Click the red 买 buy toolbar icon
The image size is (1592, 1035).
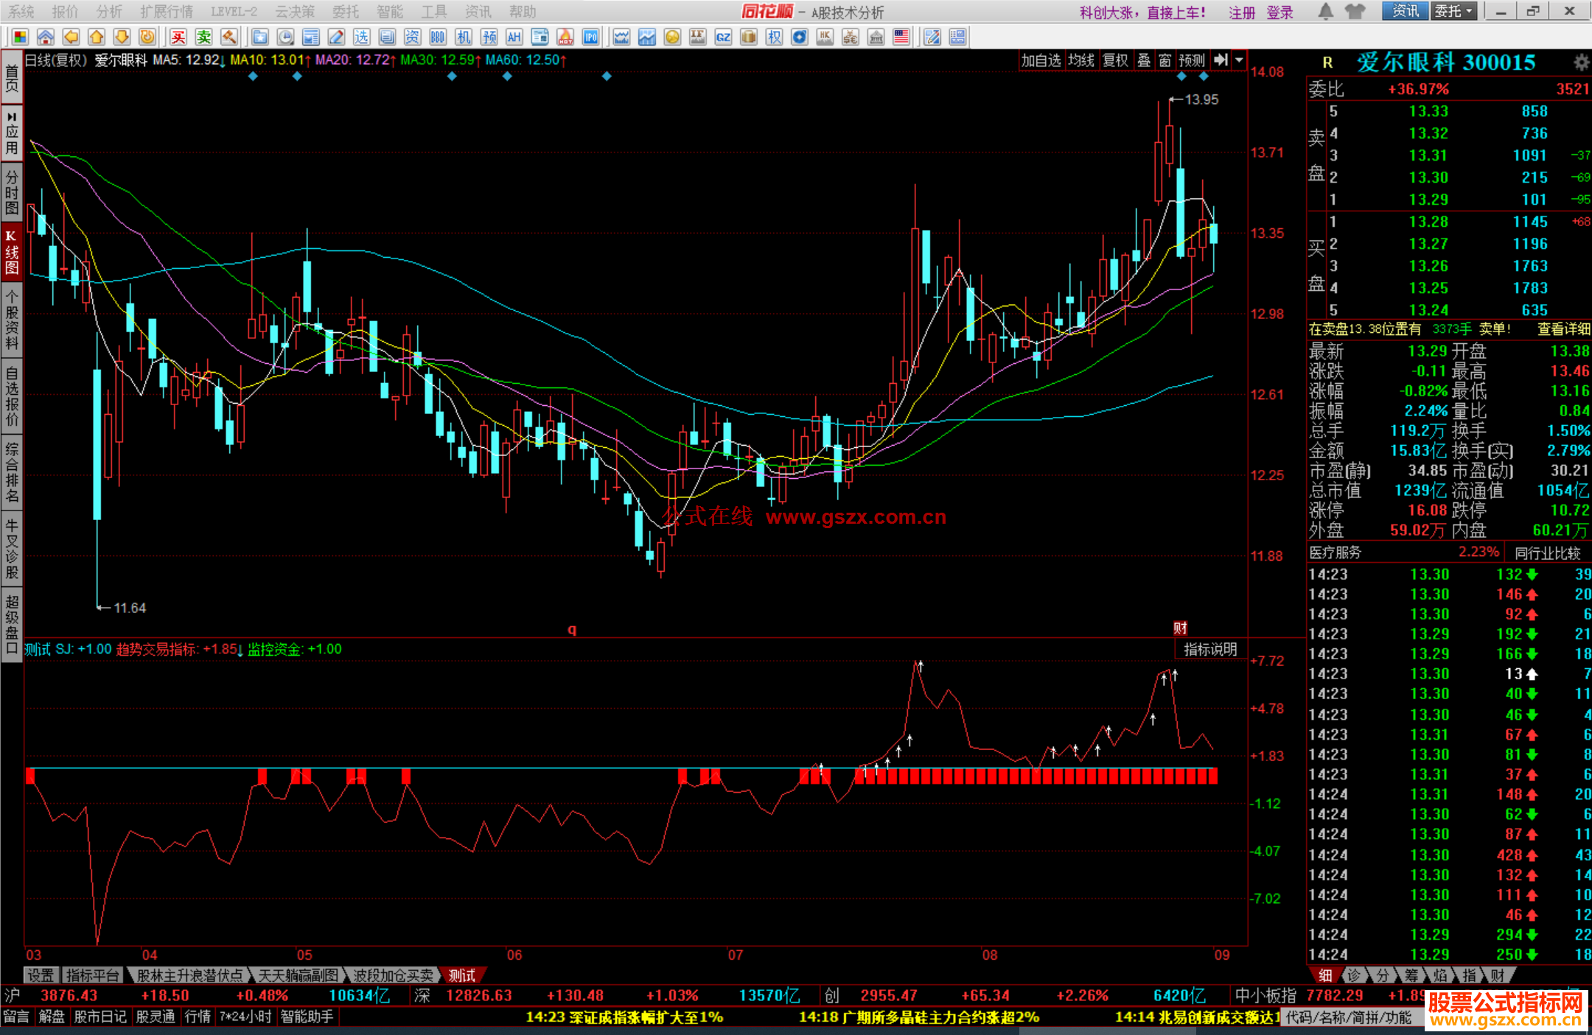pos(178,37)
